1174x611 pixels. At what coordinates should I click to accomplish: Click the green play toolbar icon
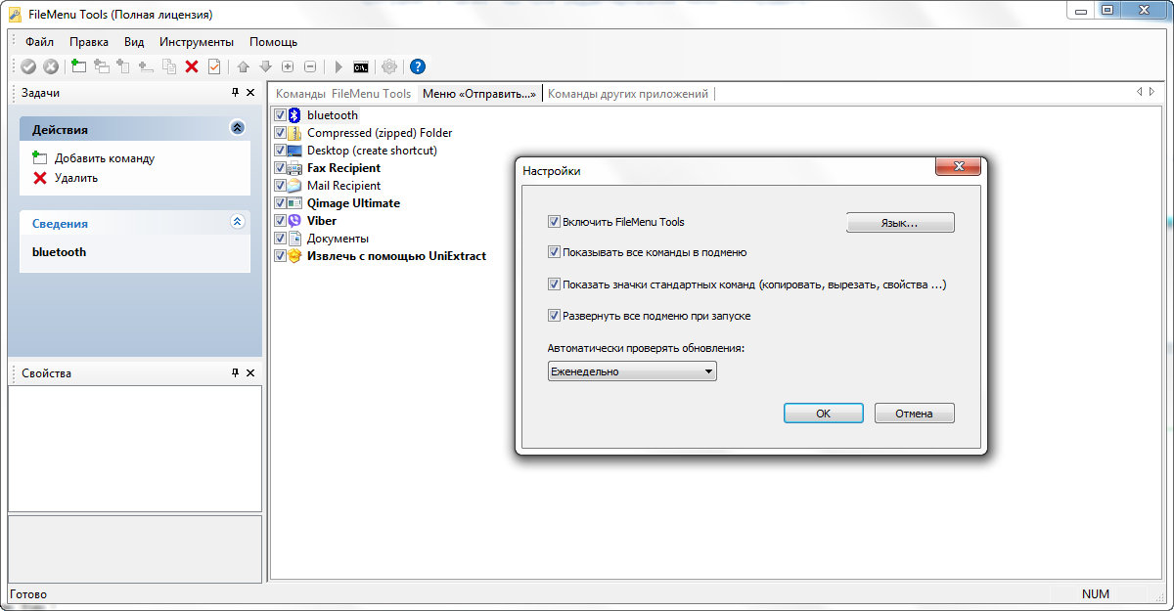click(x=339, y=66)
